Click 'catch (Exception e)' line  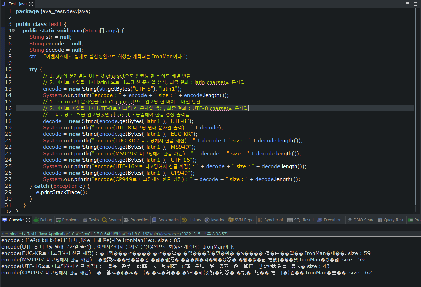[x=60, y=186]
